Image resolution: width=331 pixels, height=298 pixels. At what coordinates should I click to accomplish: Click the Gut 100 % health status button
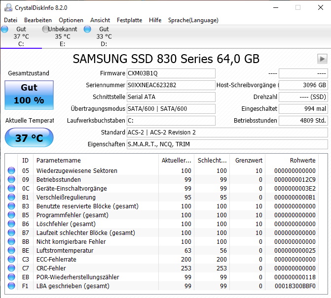click(x=29, y=95)
